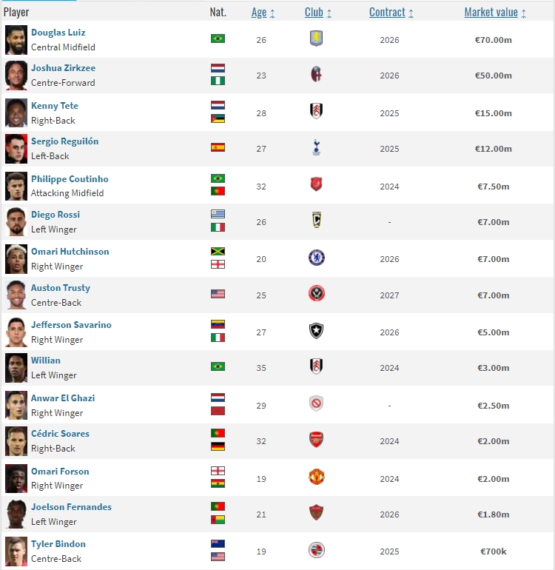
Task: Open Douglas Luiz player profile link
Action: 58,33
